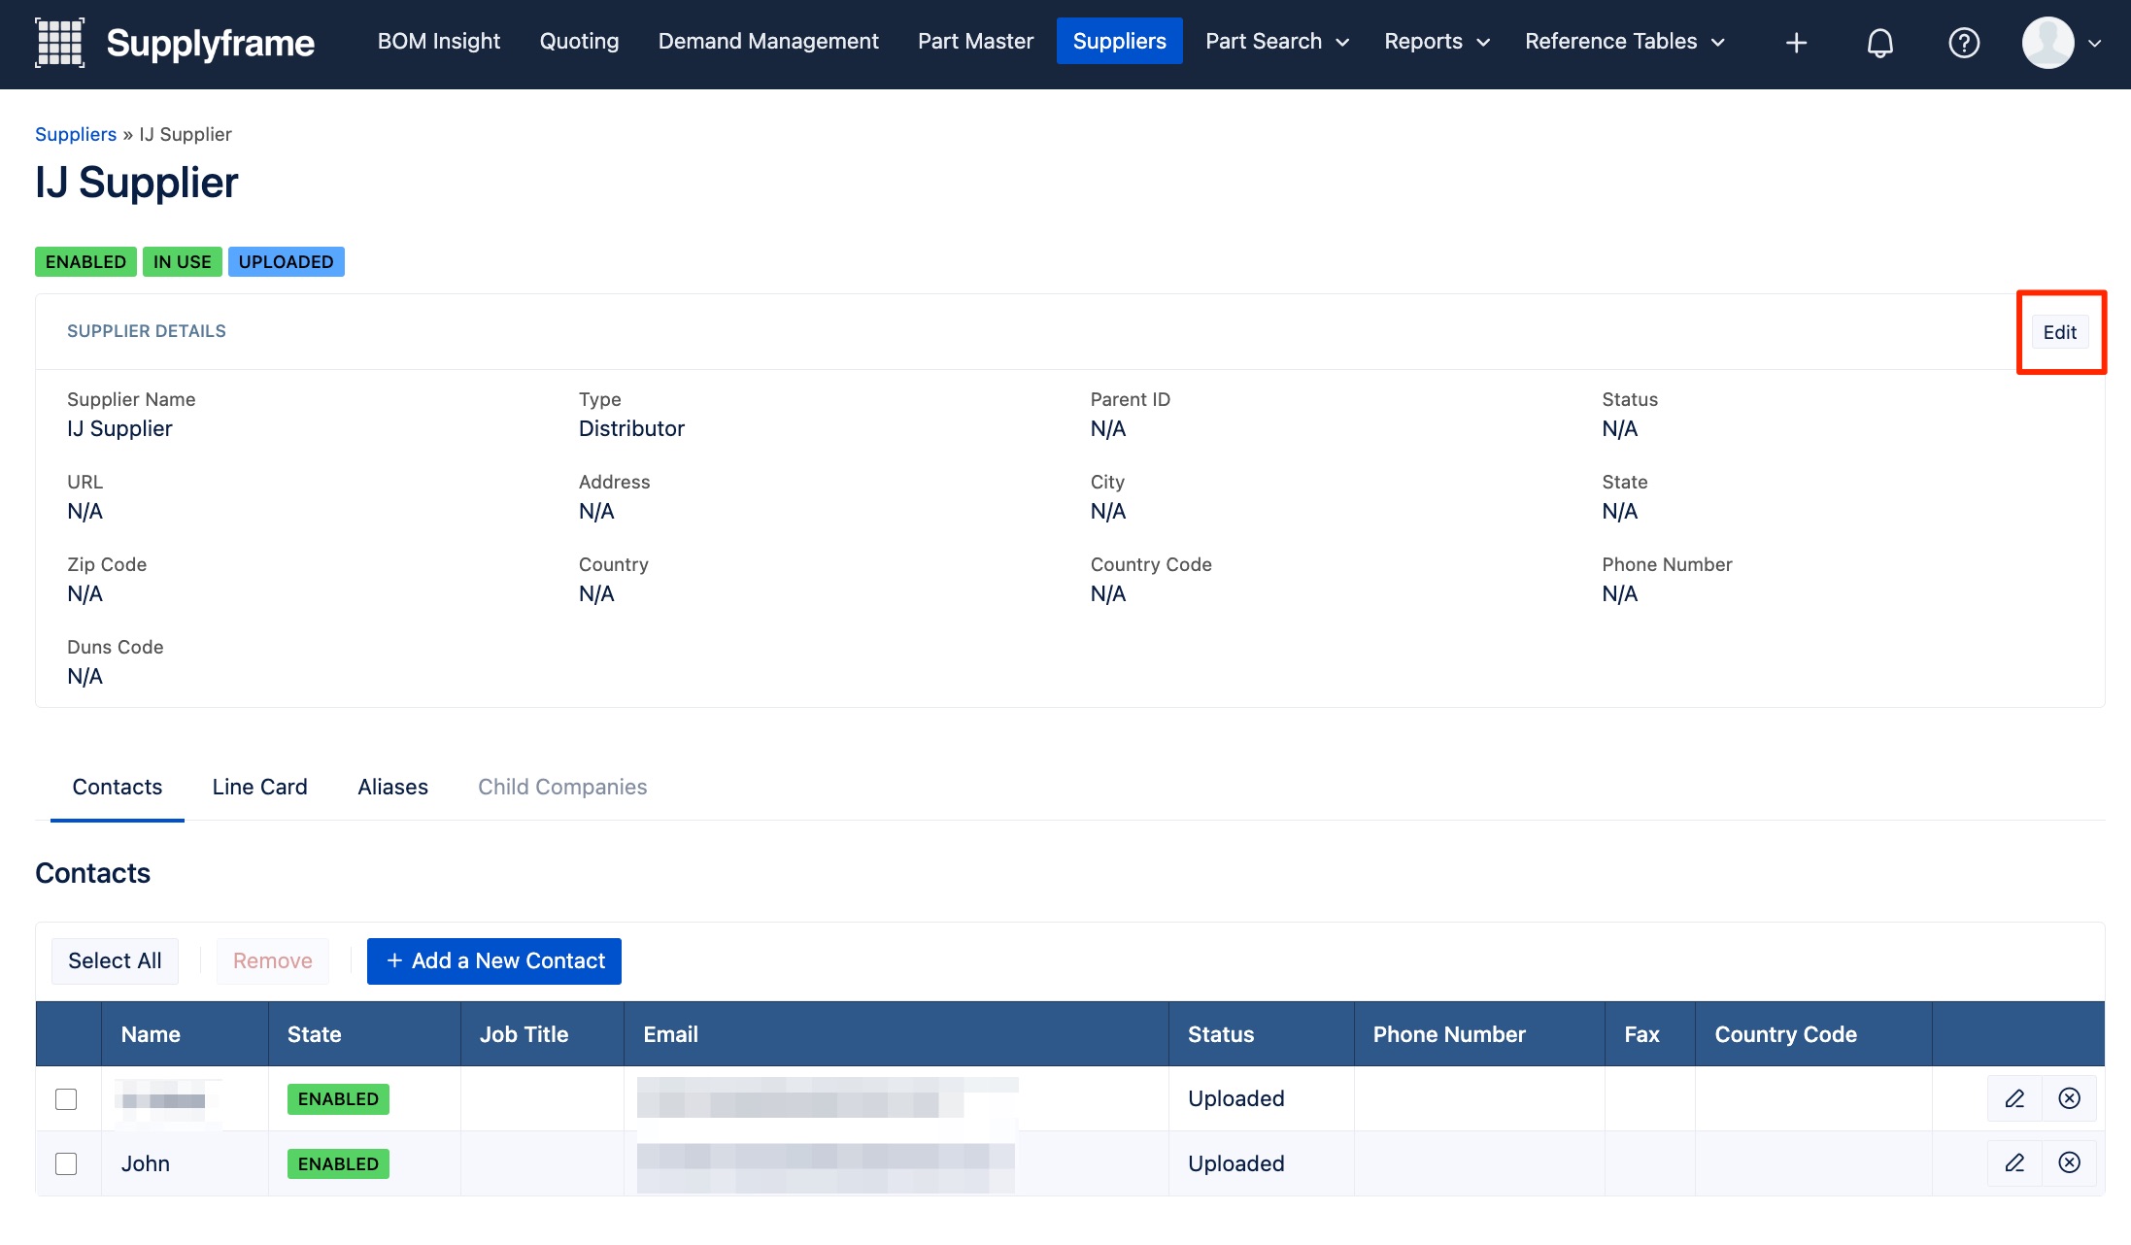Click the UPLOADED badge
Viewport: 2131px width, 1245px height.
pos(286,261)
